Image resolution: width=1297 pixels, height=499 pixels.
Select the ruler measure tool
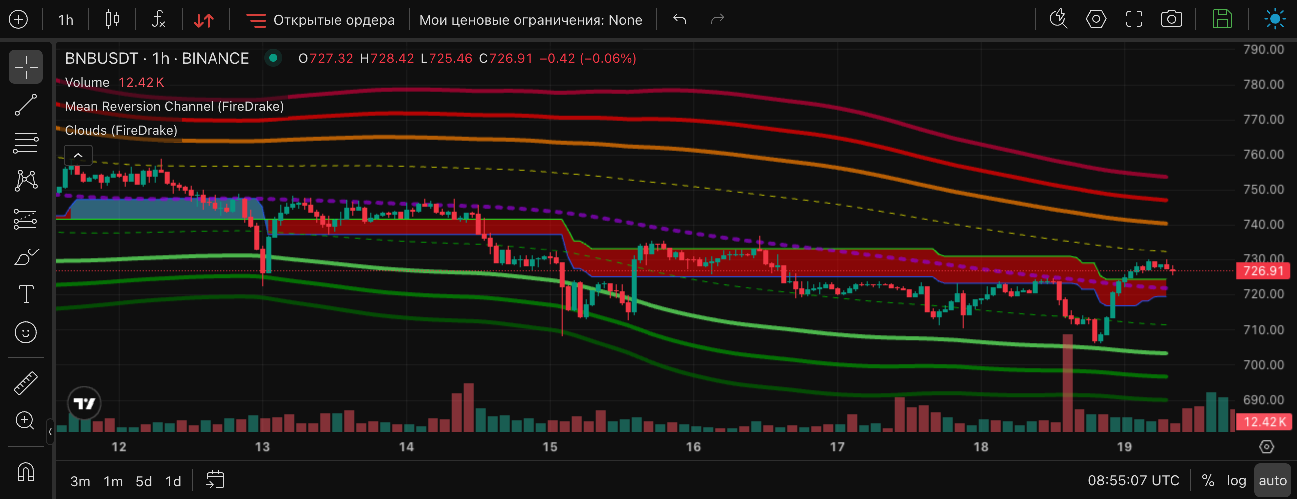(x=25, y=383)
